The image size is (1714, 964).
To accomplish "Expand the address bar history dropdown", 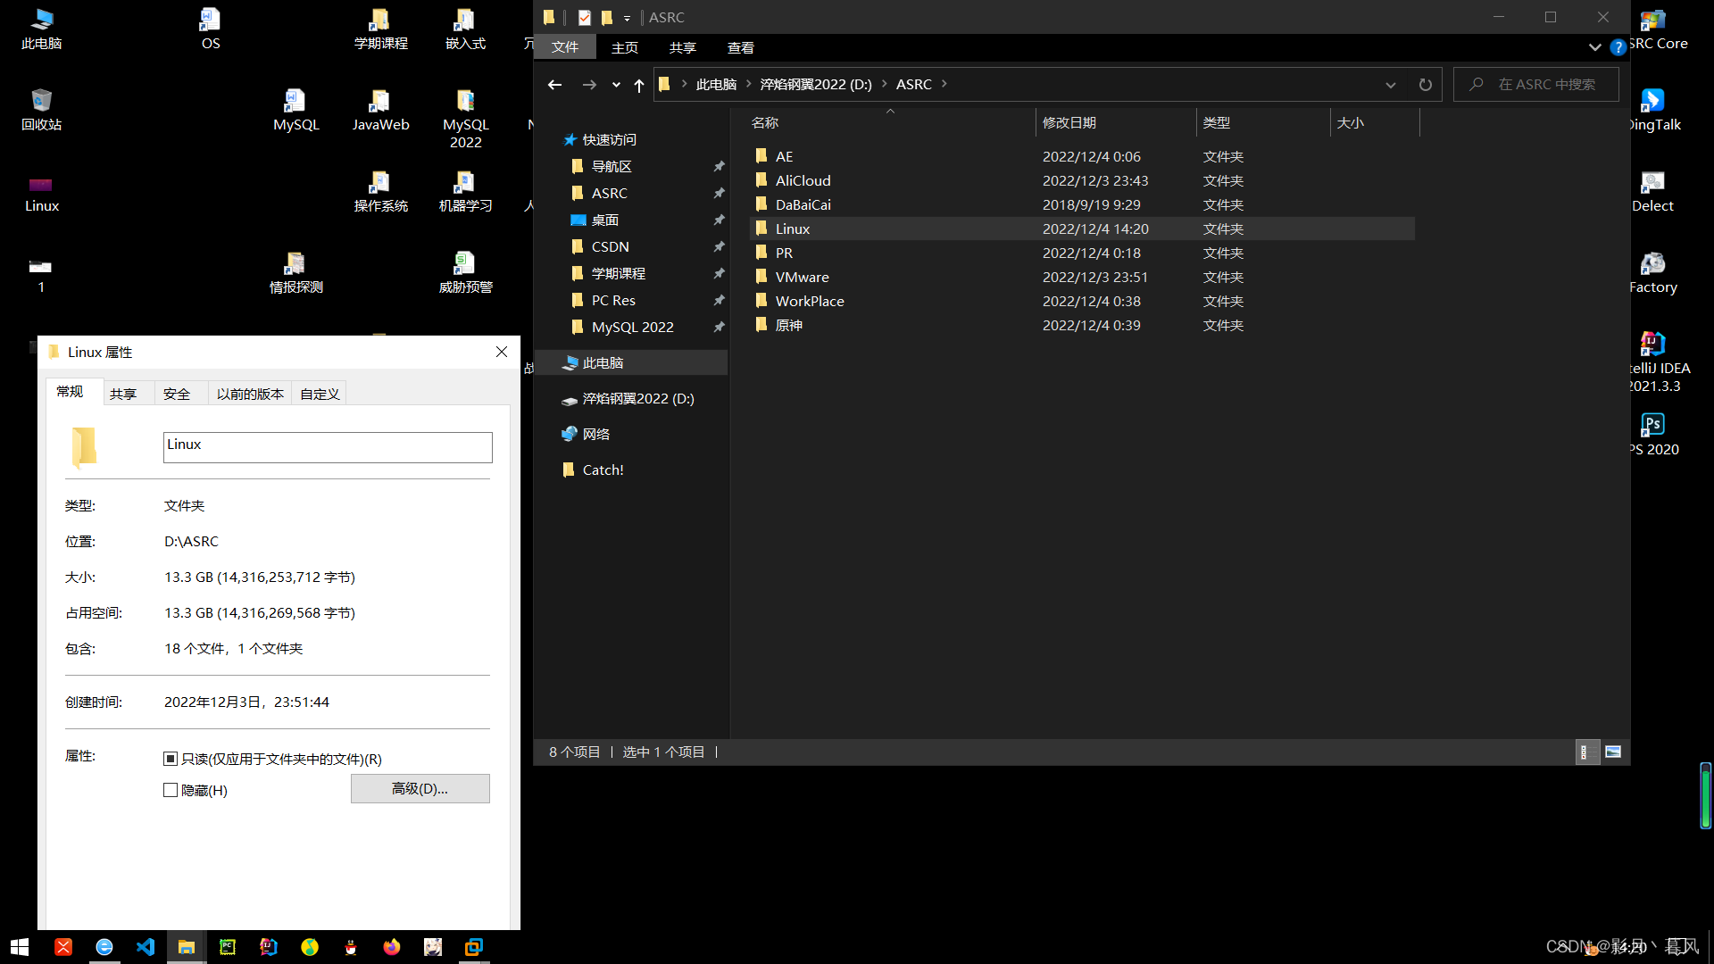I will [x=1390, y=85].
